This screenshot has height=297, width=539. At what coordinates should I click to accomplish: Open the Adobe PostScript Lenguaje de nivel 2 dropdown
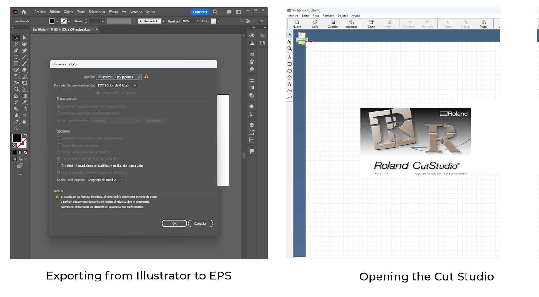[105, 180]
